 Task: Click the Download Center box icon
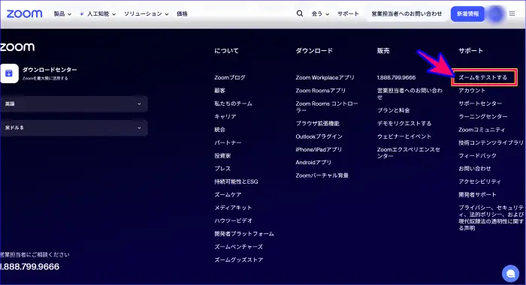9,73
